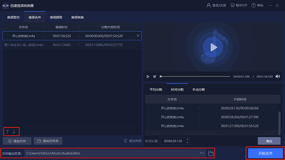
Task: Click the playback progress slider track
Action: coord(195,77)
